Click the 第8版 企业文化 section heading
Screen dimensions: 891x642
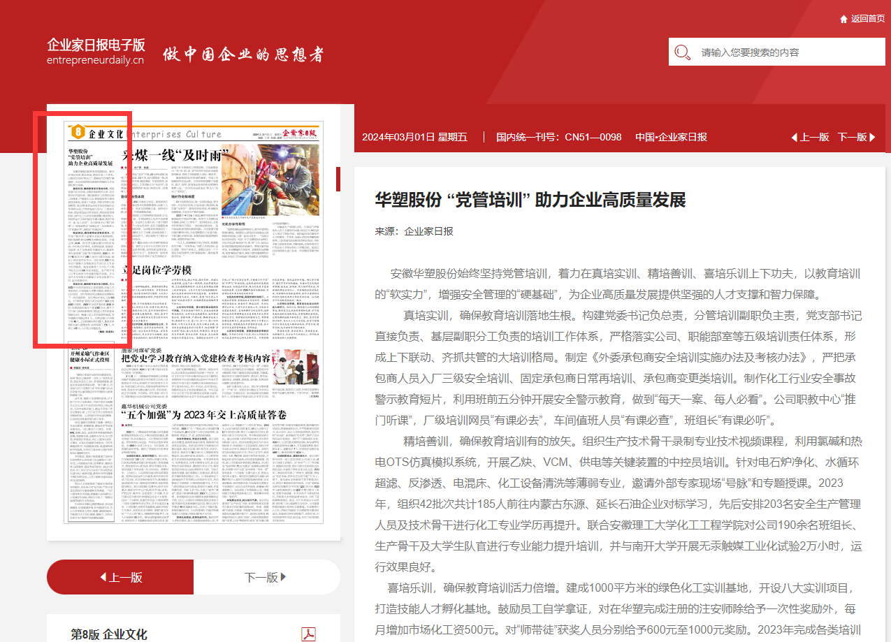109,634
